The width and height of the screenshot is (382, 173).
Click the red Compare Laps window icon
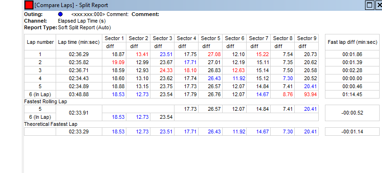(29, 5)
